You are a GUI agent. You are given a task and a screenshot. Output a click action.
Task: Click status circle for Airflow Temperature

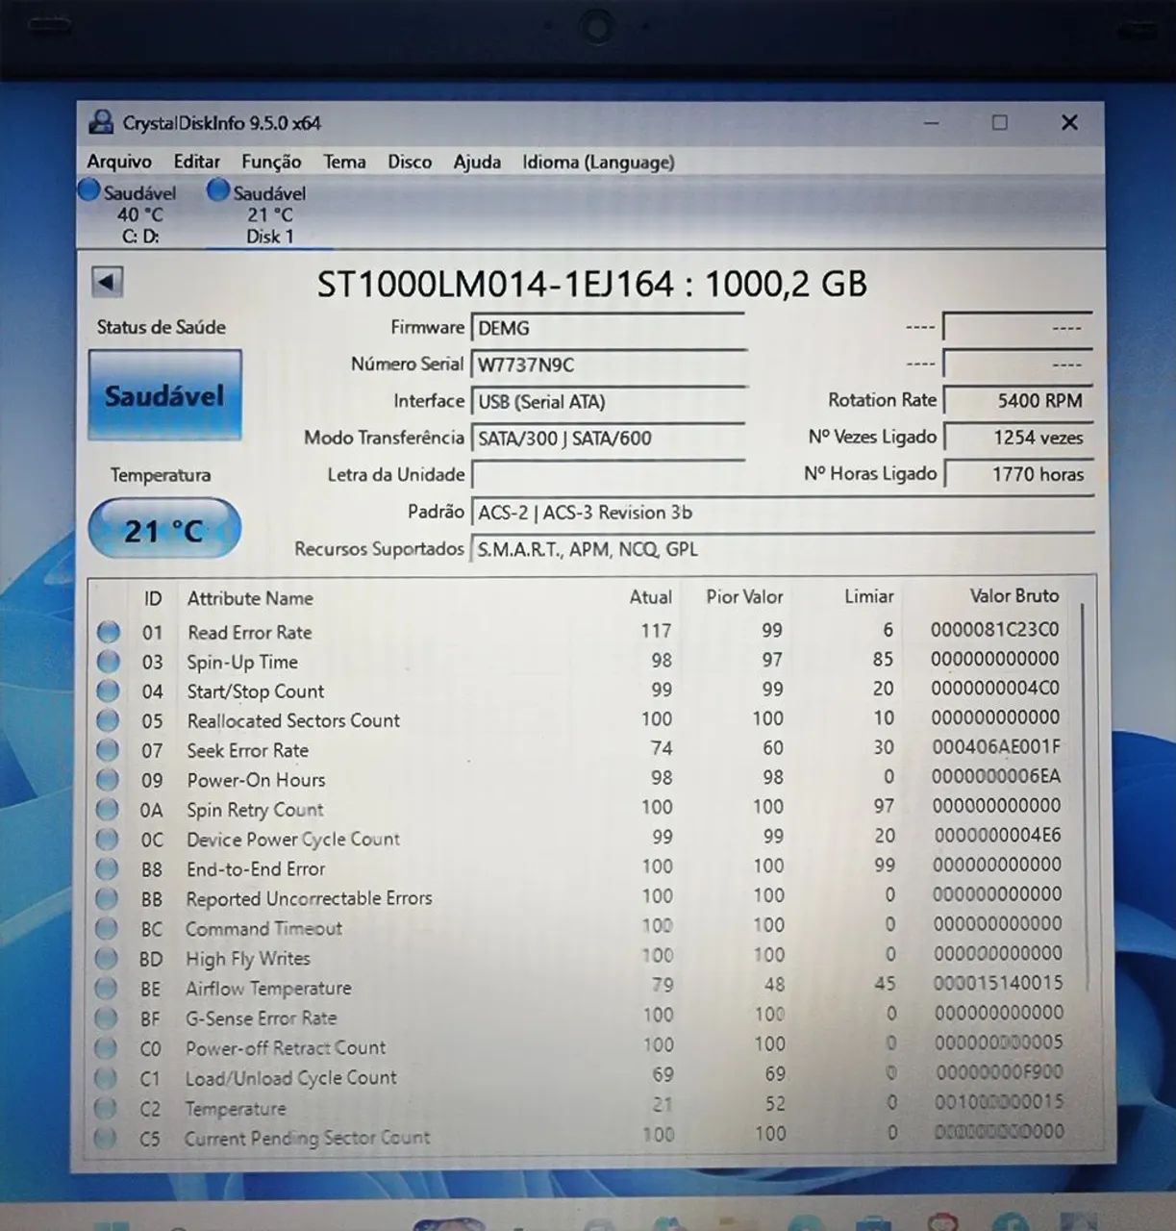107,989
